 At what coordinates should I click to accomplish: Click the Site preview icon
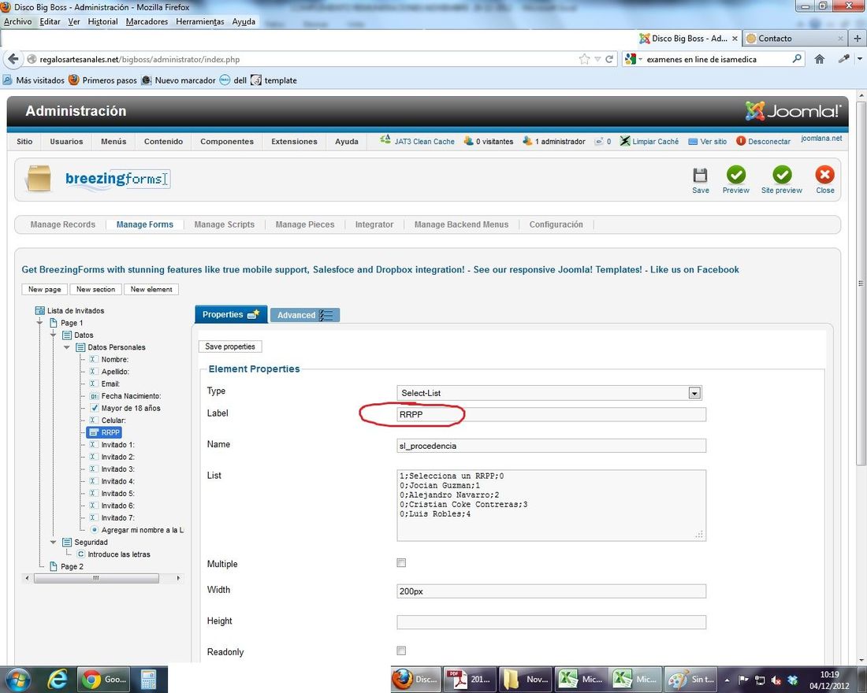[782, 175]
